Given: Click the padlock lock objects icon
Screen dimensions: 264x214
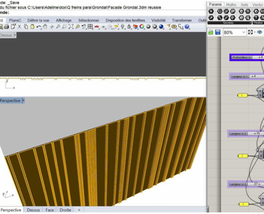Looking at the screenshot, I should tap(129, 27).
